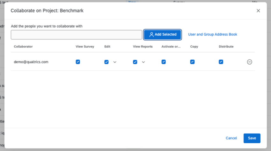This screenshot has height=151, width=271.
Task: Expand the Edit permissions dropdown arrow
Action: point(115,62)
